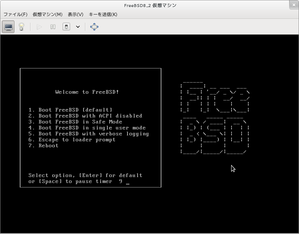The image size is (299, 234).
Task: Click the shutdown power button
Action: [x=66, y=27]
